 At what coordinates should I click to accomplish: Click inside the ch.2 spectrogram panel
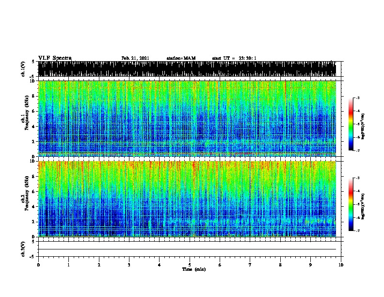pos(187,199)
